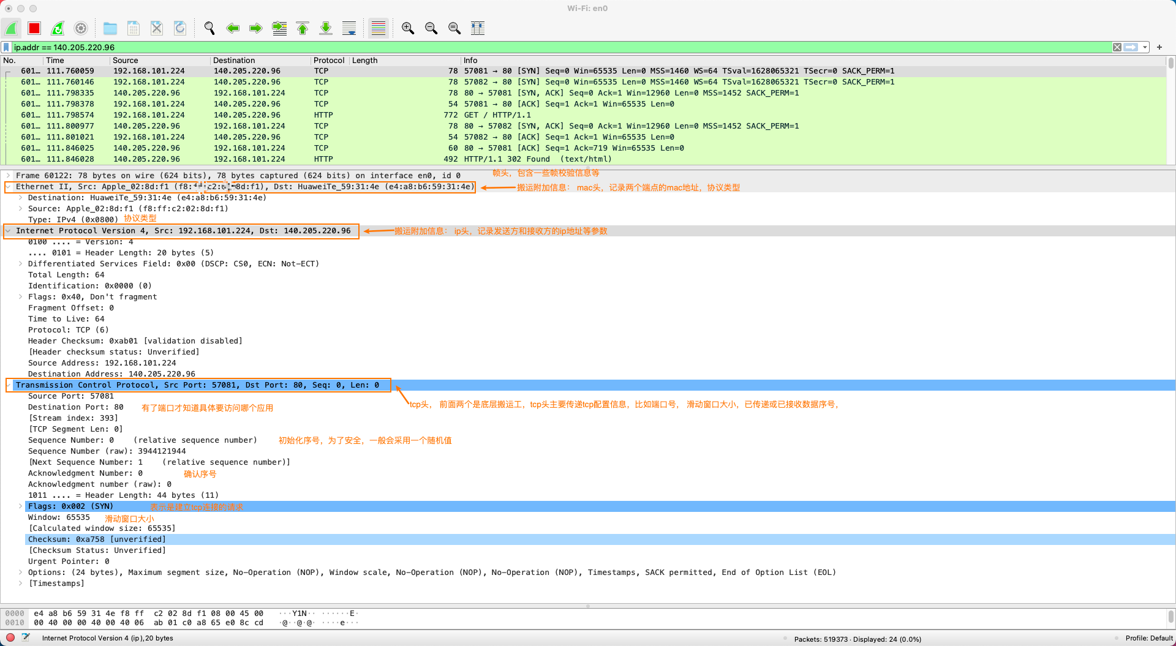Viewport: 1176px width, 646px height.
Task: Sort packets by the Info column
Action: click(x=813, y=60)
